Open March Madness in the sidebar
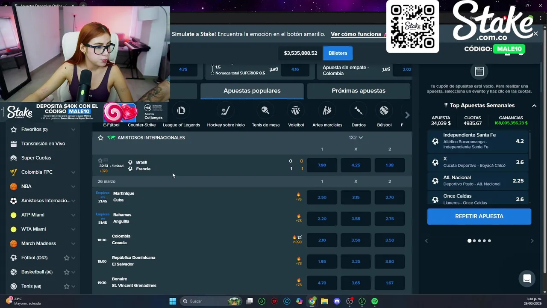Image resolution: width=547 pixels, height=308 pixels. (38, 243)
